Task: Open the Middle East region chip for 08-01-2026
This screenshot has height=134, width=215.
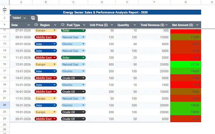Action: click(46, 37)
